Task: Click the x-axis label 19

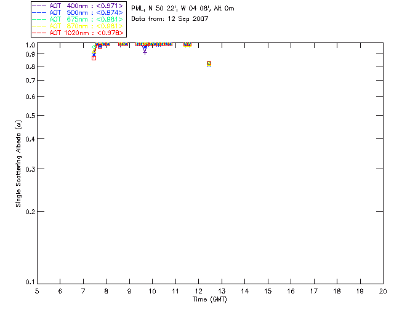Action: click(360, 291)
